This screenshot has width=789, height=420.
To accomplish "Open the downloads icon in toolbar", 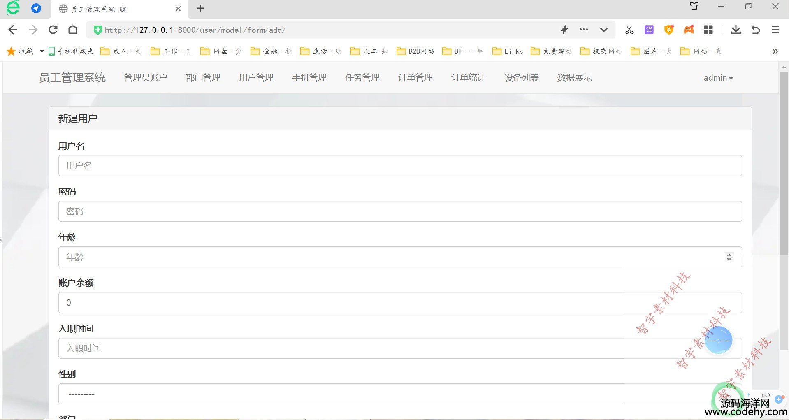I will 736,30.
